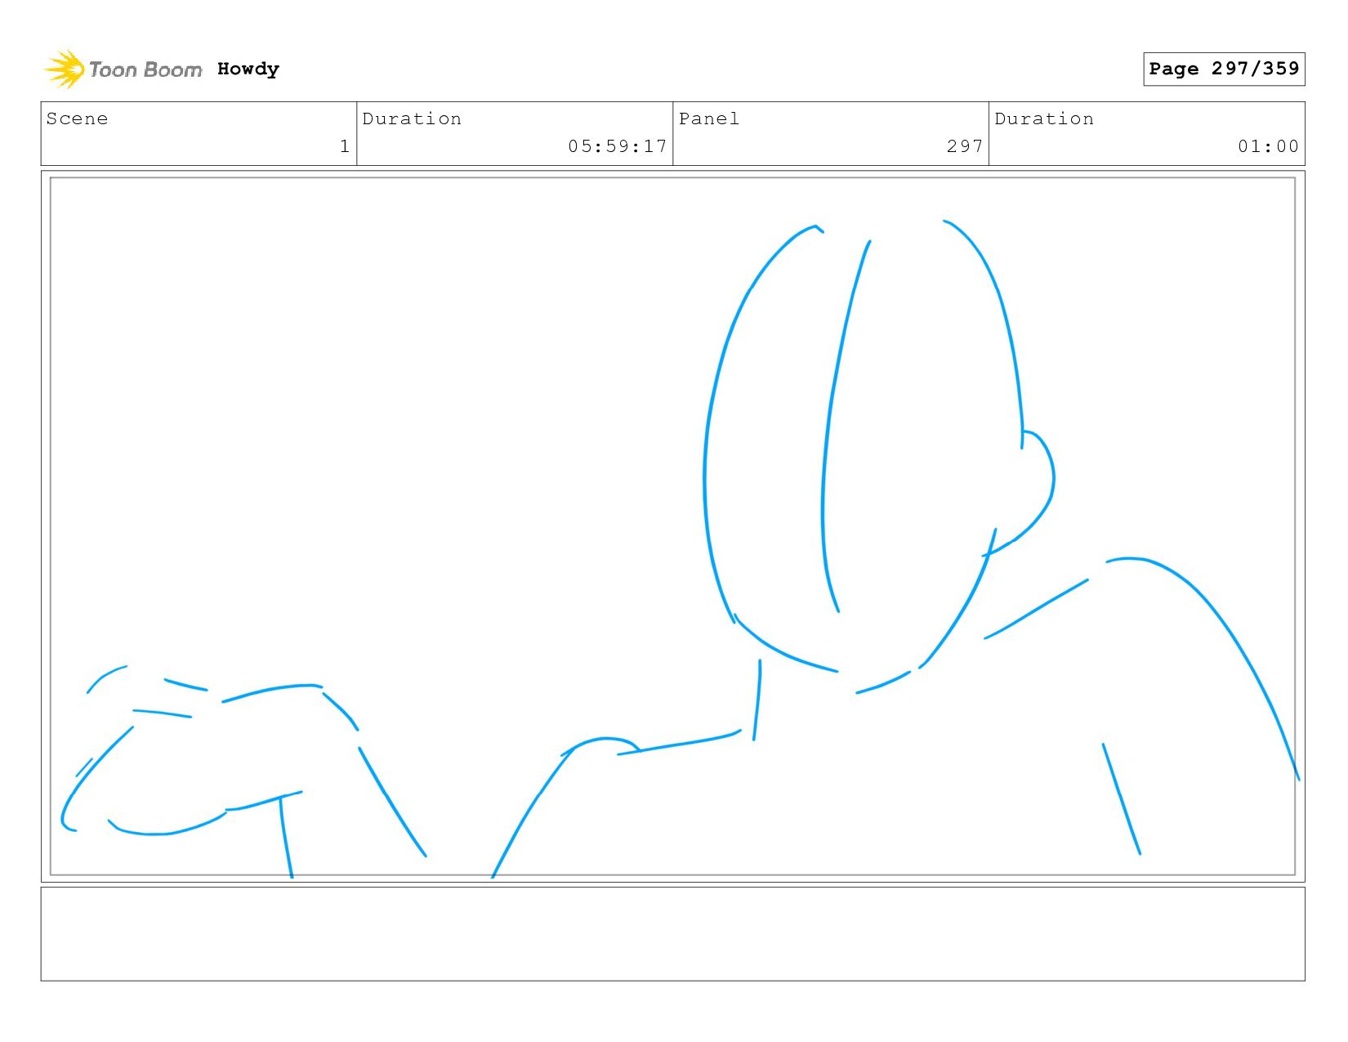Click the "Page 297/359" indicator
Image resolution: width=1348 pixels, height=1042 pixels.
[x=1224, y=69]
